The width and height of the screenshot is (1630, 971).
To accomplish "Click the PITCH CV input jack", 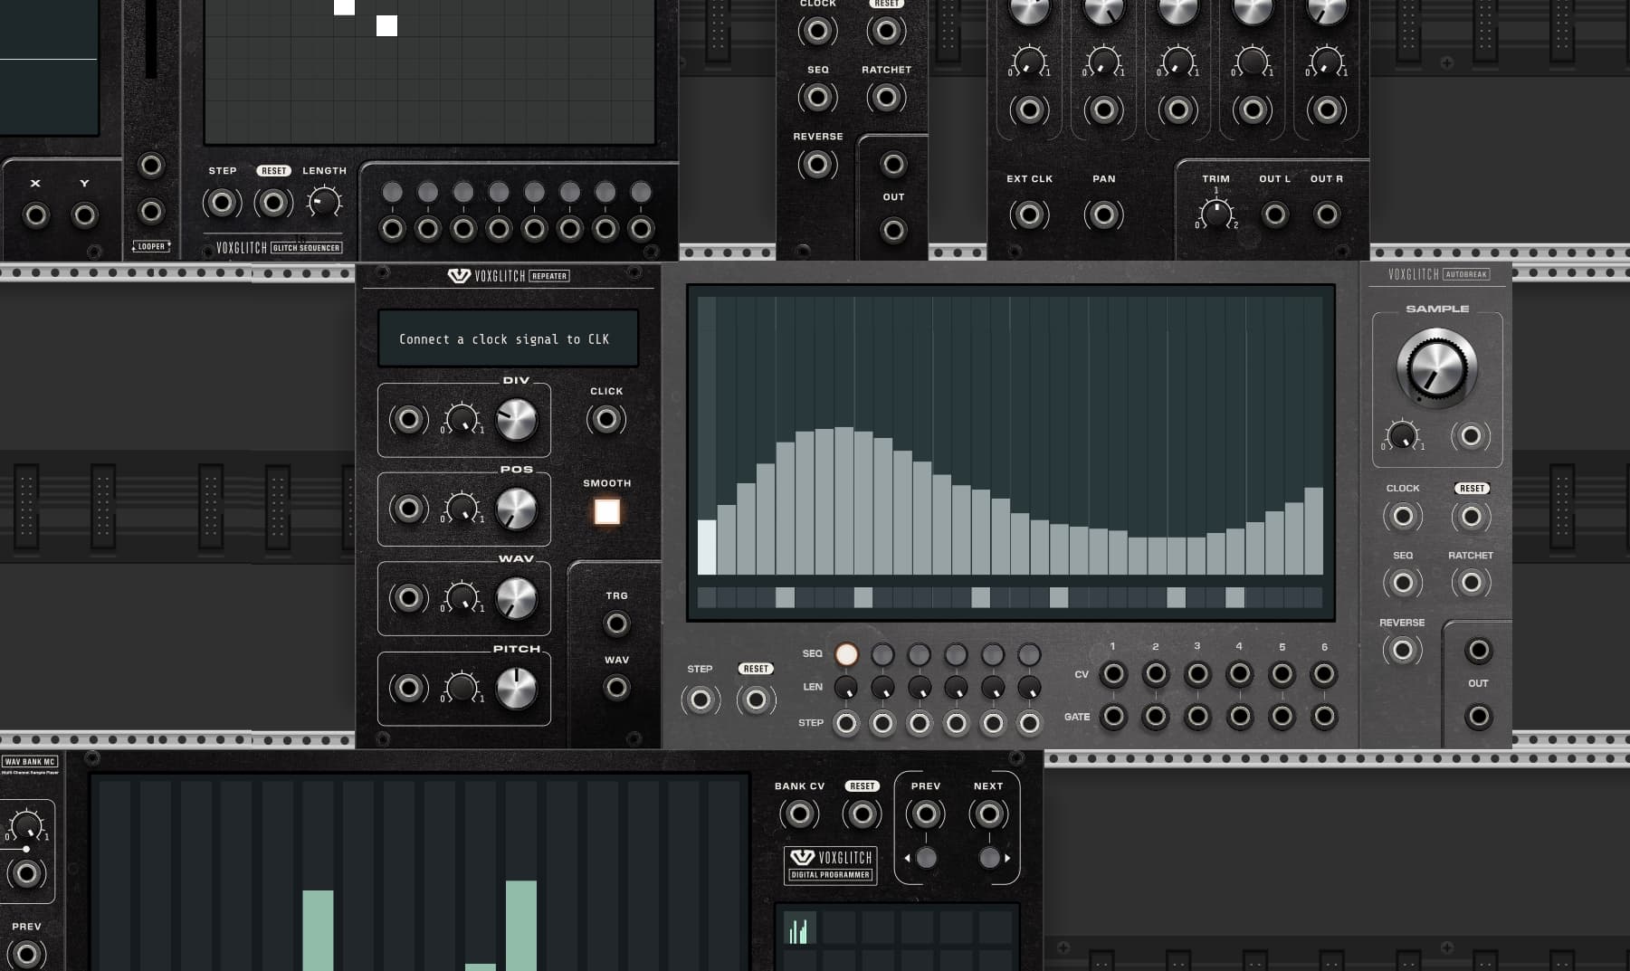I will click(x=408, y=689).
